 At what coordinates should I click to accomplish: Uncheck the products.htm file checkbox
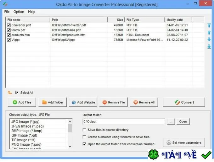coord(9,35)
